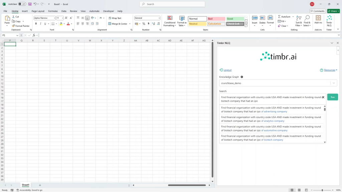Click the Comma Style icon

point(148,24)
